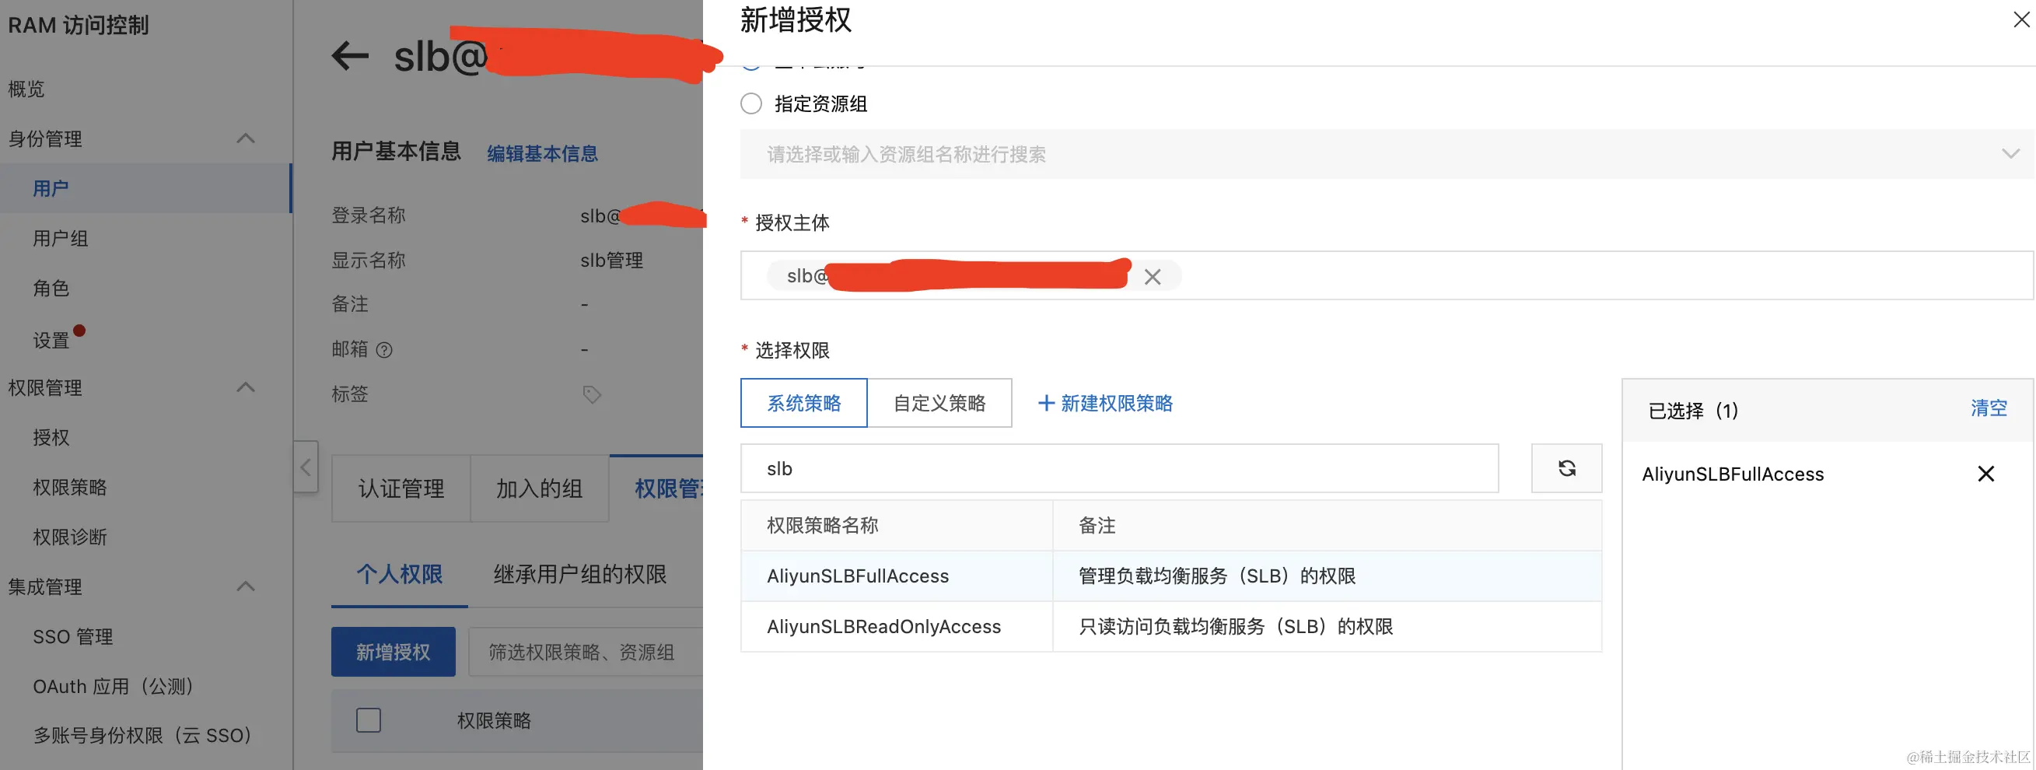This screenshot has width=2036, height=770.
Task: Click the 邮箱 help question icon
Action: click(x=384, y=350)
